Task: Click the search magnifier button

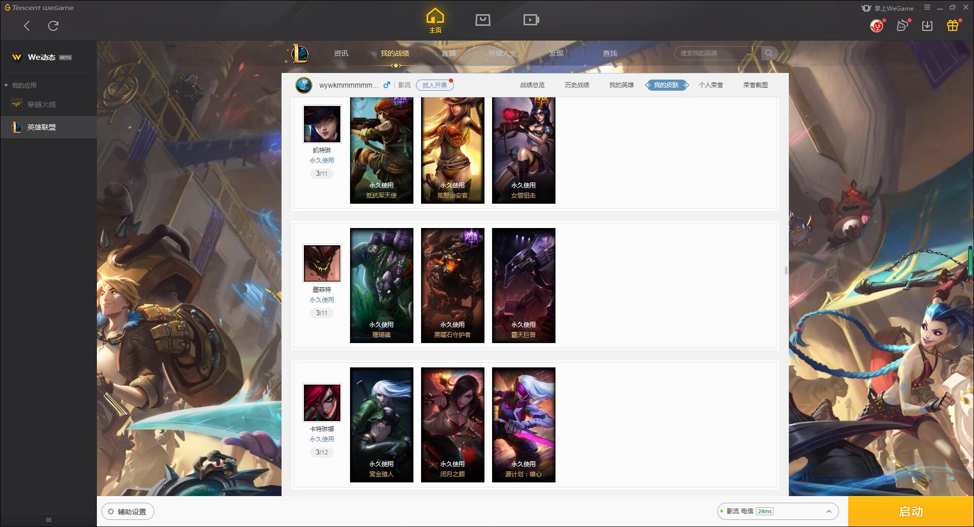Action: tap(769, 53)
